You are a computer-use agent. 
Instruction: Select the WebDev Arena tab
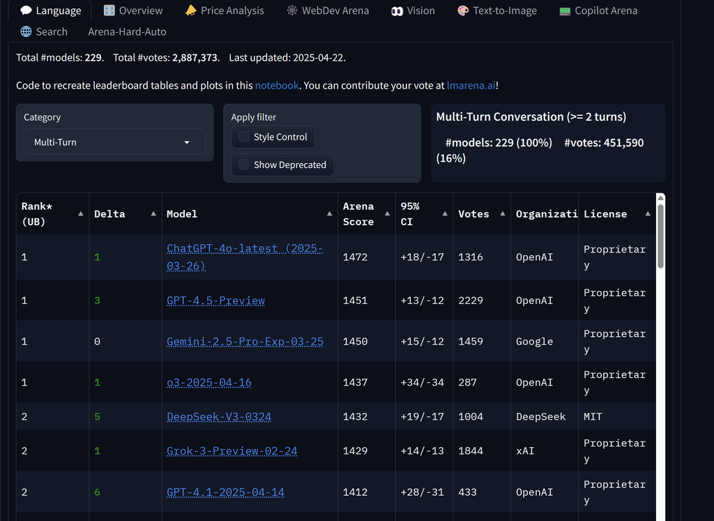tap(328, 10)
